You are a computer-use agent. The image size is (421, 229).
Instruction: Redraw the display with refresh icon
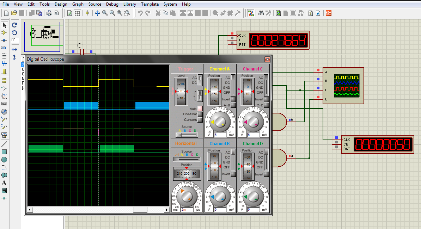[x=69, y=13]
